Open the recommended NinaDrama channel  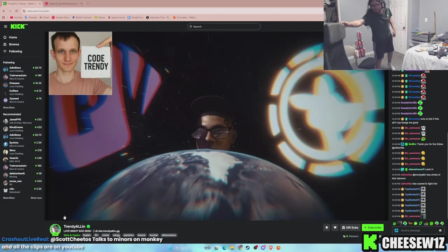tap(22, 128)
